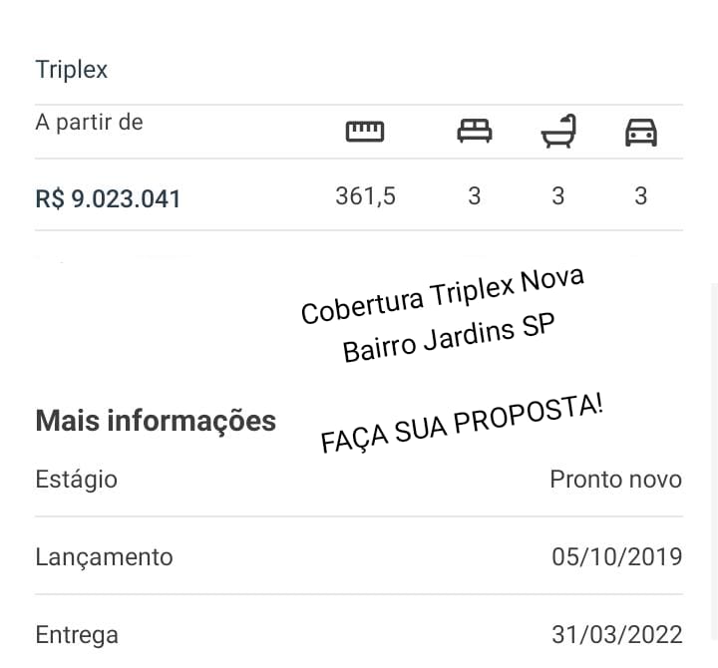Select the Entrega date 31/03/2022

617,635
